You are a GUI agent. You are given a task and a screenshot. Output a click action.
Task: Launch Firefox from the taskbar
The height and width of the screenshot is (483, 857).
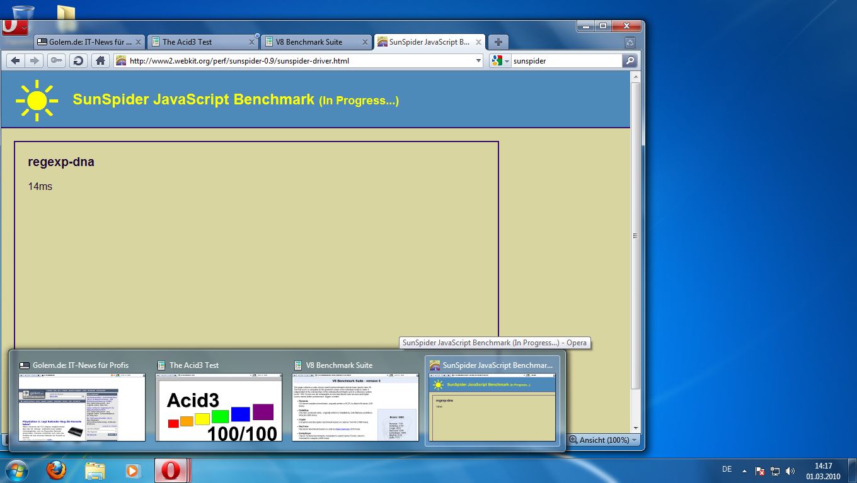[56, 470]
